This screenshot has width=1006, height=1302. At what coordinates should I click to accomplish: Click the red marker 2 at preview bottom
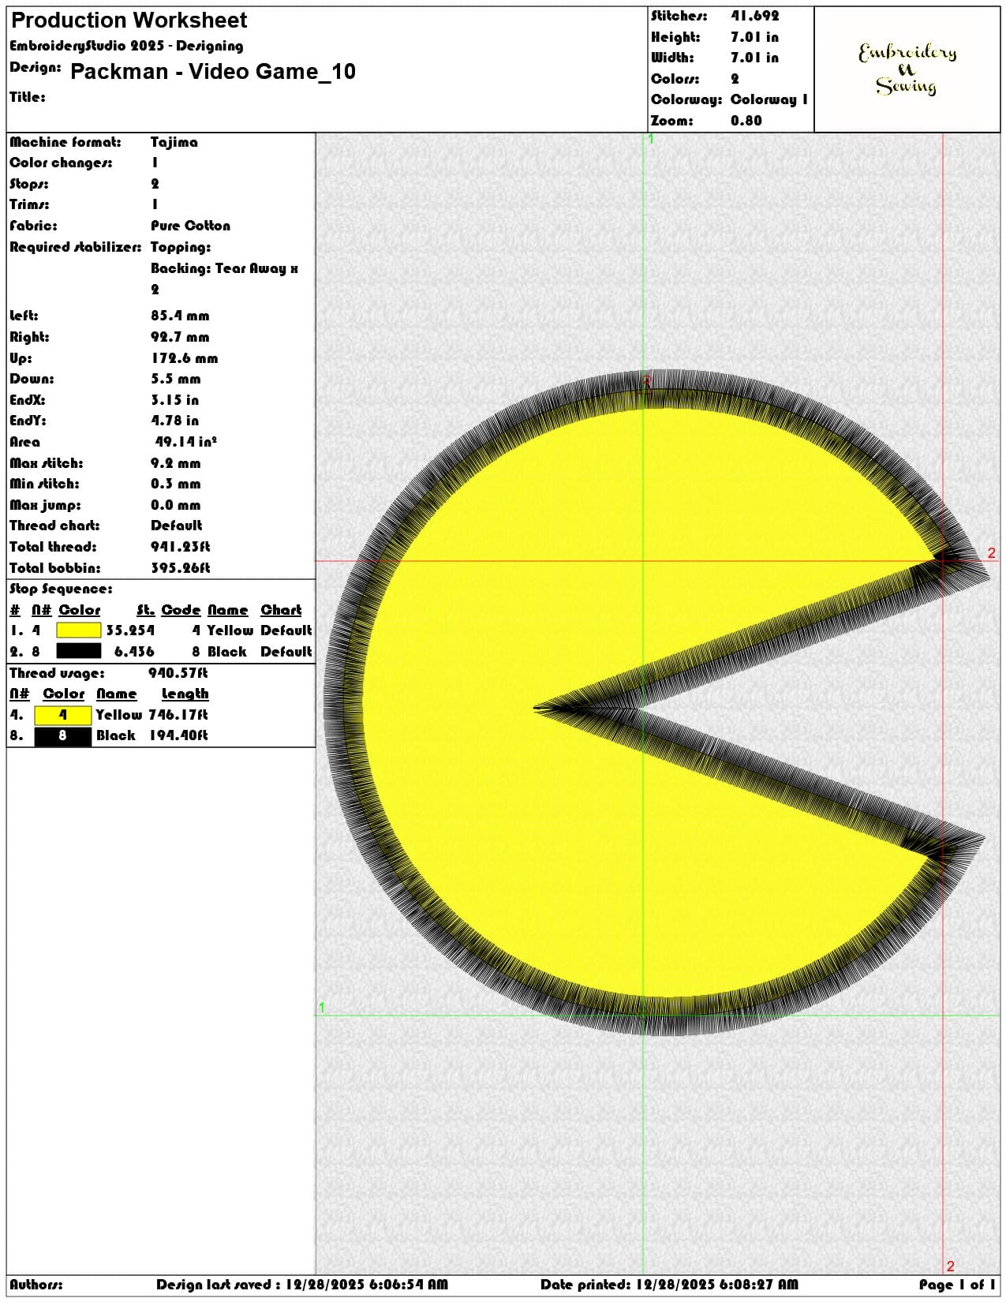point(950,1266)
